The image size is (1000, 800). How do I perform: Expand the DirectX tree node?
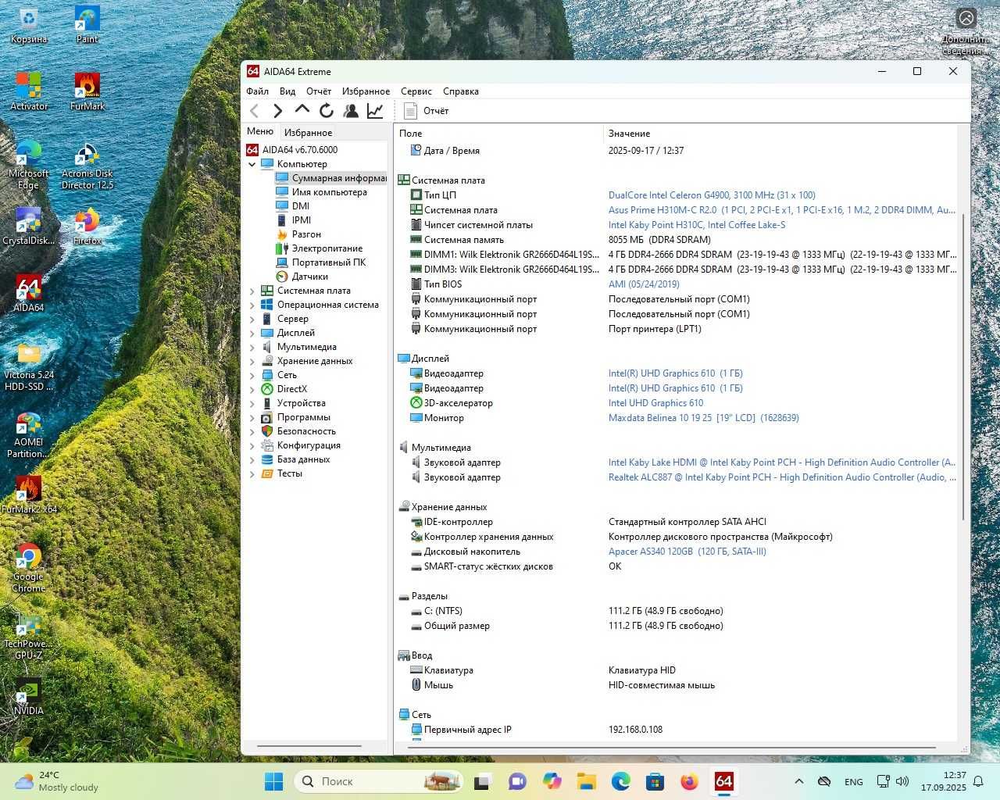point(252,389)
